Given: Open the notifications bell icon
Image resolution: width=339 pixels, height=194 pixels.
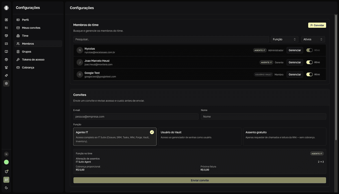Looking at the screenshot, I should click(x=6, y=172).
